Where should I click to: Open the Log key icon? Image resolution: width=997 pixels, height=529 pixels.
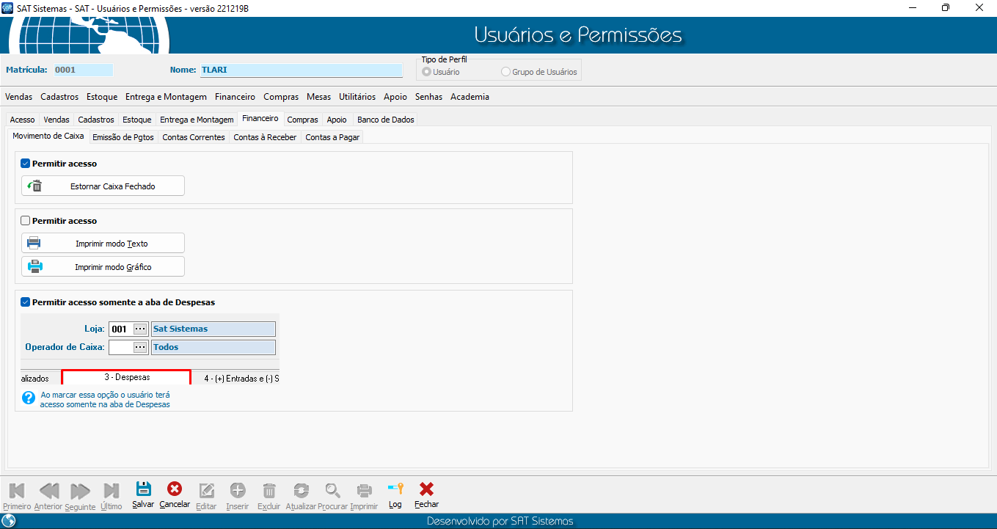click(x=395, y=490)
